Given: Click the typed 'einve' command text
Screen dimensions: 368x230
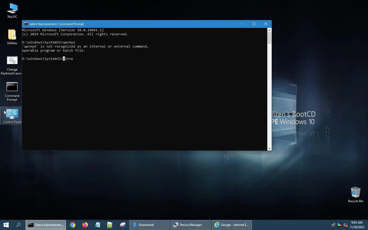Looking at the screenshot, I should (x=68, y=59).
